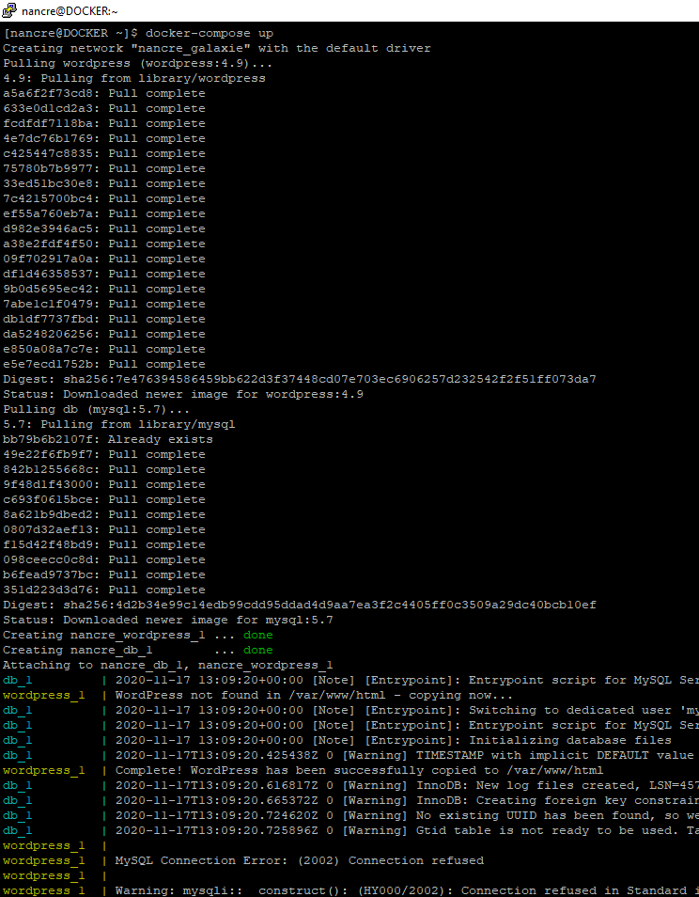Click layer hash '9b0d5695ec42'

coord(47,289)
